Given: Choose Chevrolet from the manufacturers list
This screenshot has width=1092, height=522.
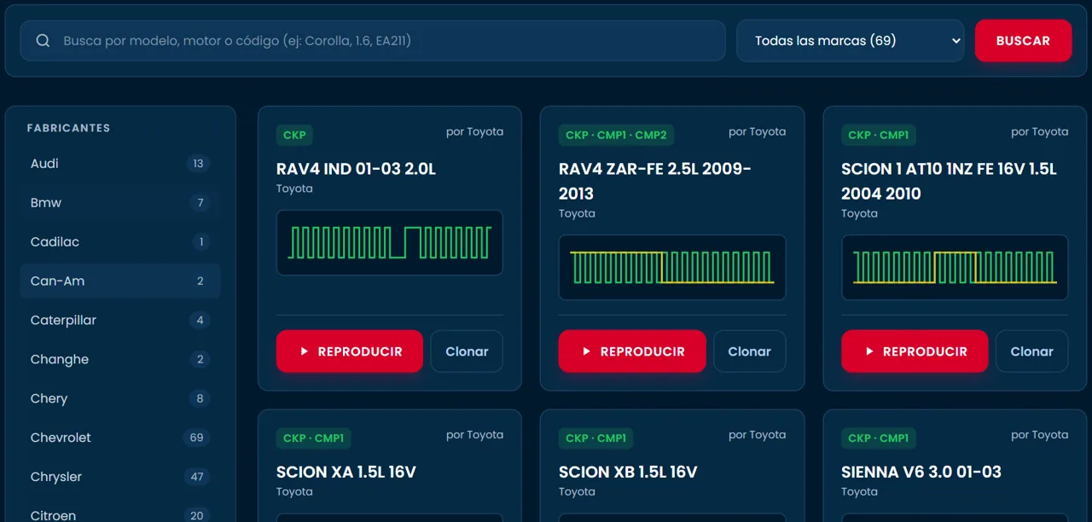Looking at the screenshot, I should [120, 438].
